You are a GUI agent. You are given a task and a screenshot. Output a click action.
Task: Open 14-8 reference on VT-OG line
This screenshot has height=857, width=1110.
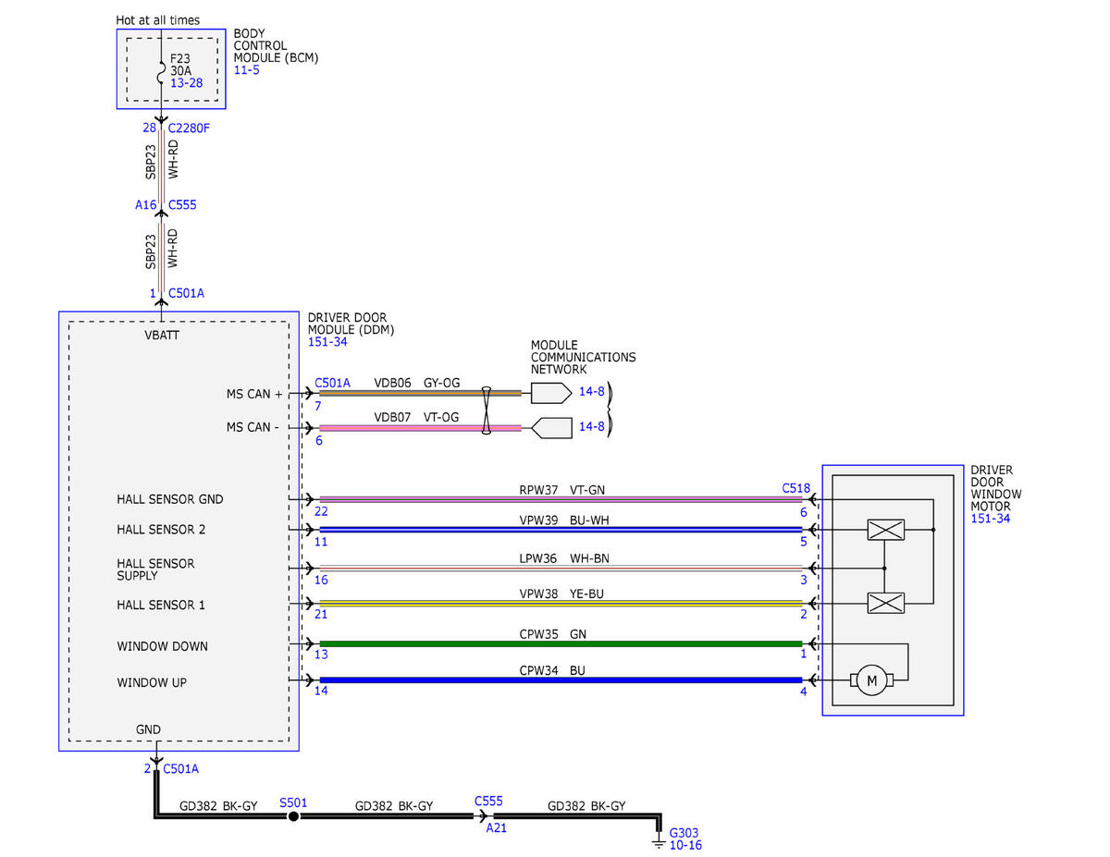592,428
